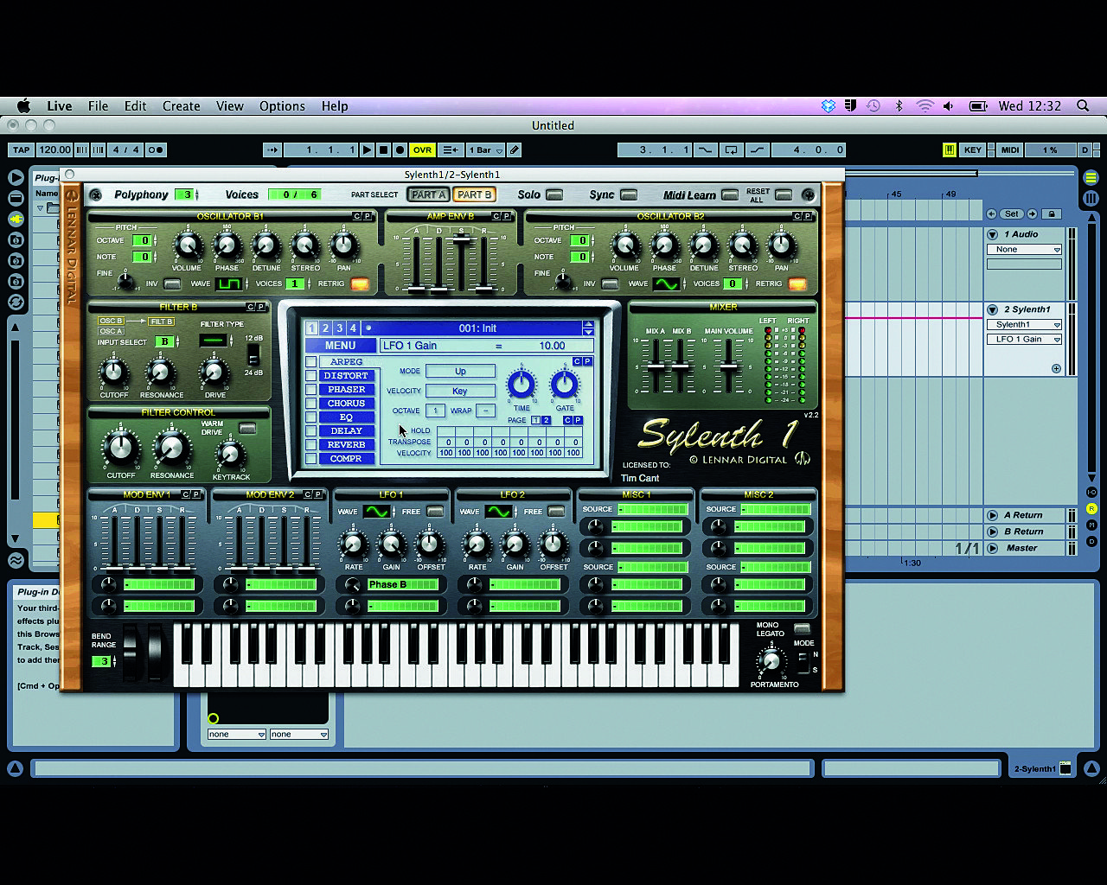Image resolution: width=1107 pixels, height=885 pixels.
Task: Open the 'None' chooser on 1 Audio
Action: (1025, 250)
